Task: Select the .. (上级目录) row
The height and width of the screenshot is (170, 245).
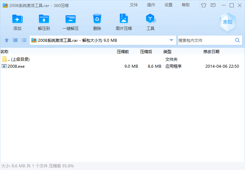Action: (x=122, y=59)
